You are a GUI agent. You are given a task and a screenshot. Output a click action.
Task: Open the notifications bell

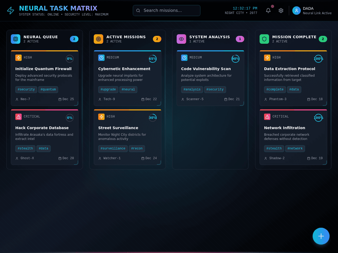point(268,11)
